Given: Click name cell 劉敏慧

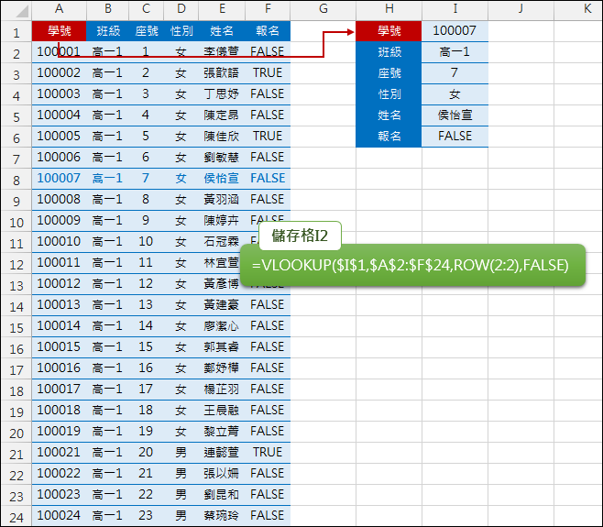Looking at the screenshot, I should pos(222,157).
